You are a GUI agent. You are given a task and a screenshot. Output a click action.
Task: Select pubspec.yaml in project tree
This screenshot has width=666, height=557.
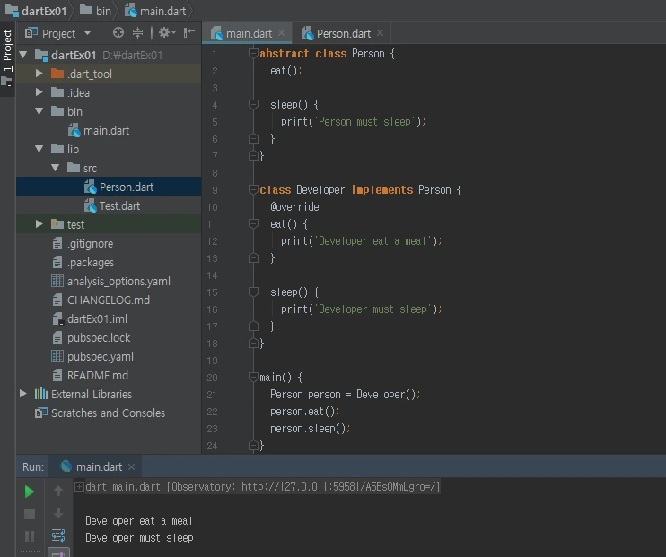(100, 356)
